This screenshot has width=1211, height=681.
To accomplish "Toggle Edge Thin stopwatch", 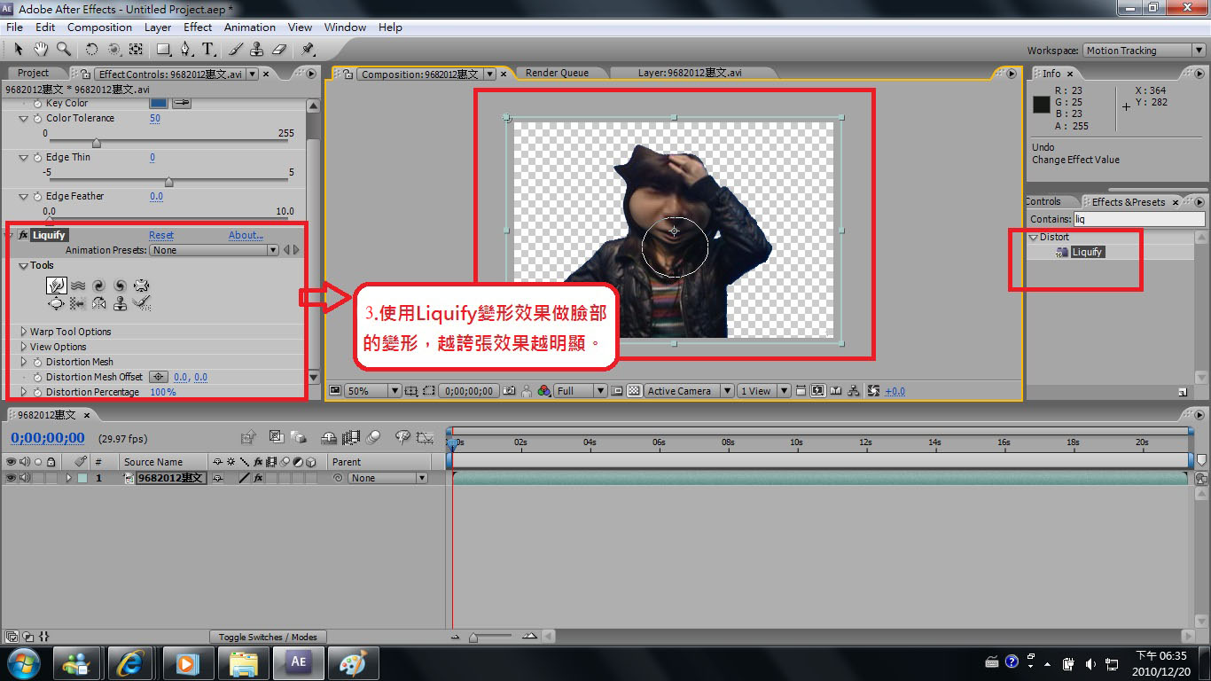I will pos(37,157).
